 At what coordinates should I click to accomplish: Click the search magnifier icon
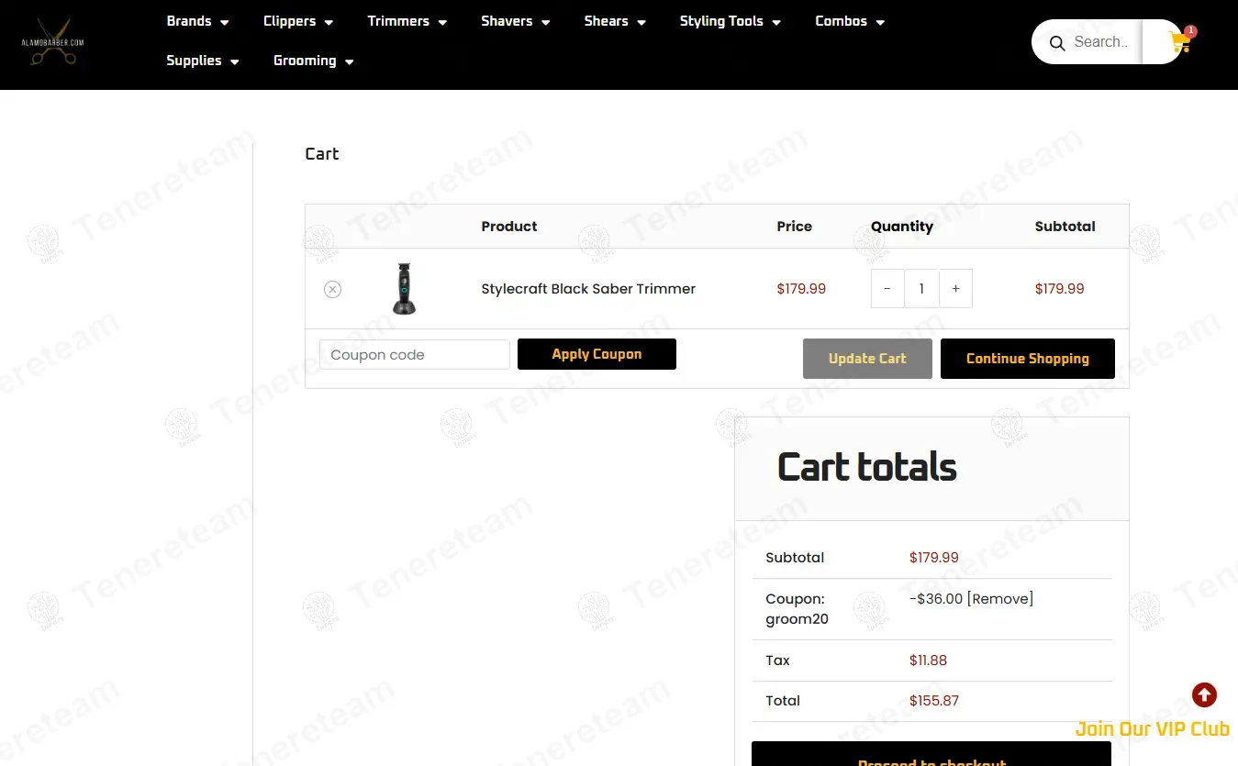pos(1057,43)
